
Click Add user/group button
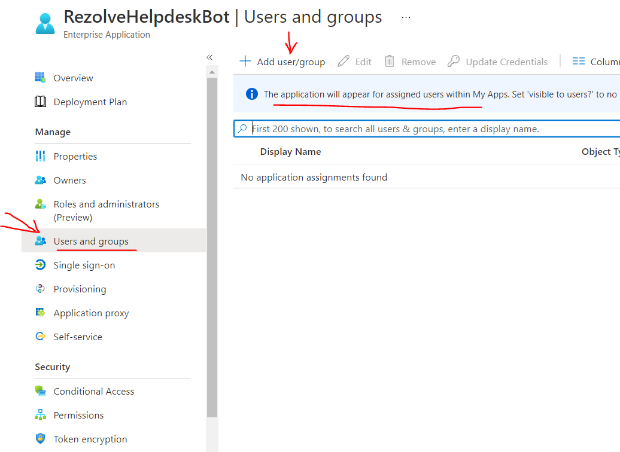pyautogui.click(x=282, y=62)
